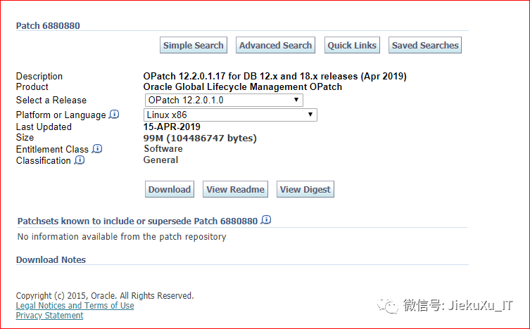Viewport: 530px width, 329px height.
Task: Click the 15-APR-2019 last updated date
Action: click(172, 127)
